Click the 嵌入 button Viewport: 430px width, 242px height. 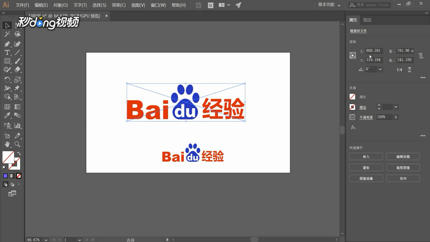pos(366,157)
